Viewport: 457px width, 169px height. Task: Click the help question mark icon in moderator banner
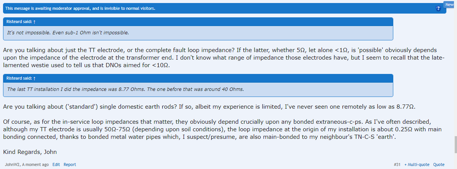(x=438, y=8)
